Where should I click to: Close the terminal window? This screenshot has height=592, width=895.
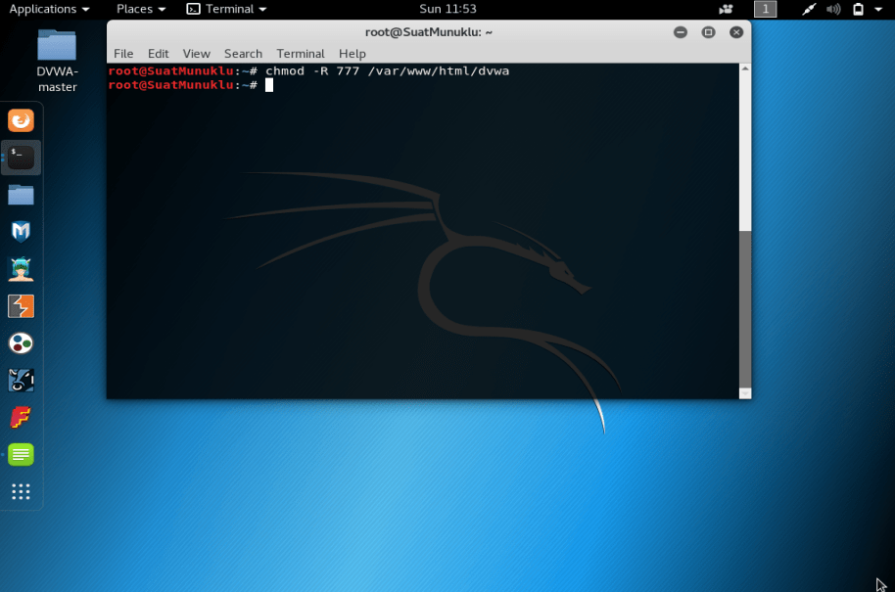click(736, 32)
